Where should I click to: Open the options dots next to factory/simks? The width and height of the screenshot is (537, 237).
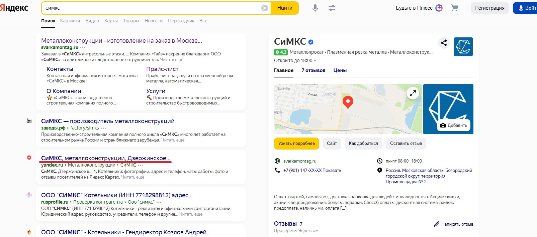pyautogui.click(x=103, y=128)
